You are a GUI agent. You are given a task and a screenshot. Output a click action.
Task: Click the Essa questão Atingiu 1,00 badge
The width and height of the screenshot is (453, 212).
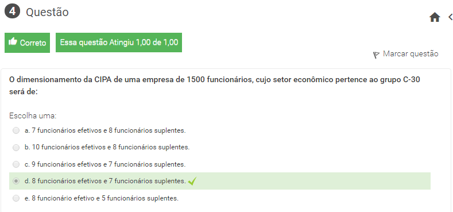click(119, 43)
